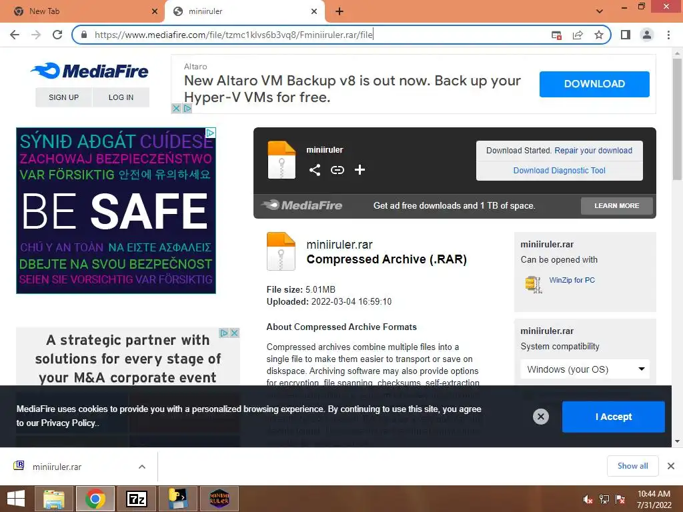Click the BE SAFE advertisement
Screen dimensions: 683x512
pos(116,211)
